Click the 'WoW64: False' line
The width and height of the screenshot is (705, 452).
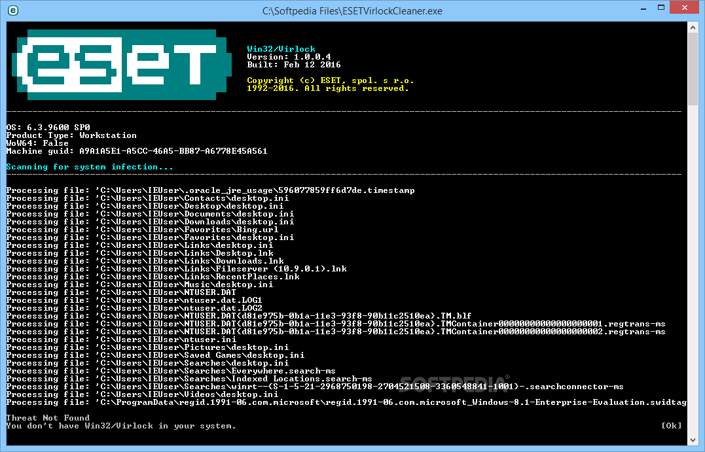[x=37, y=143]
